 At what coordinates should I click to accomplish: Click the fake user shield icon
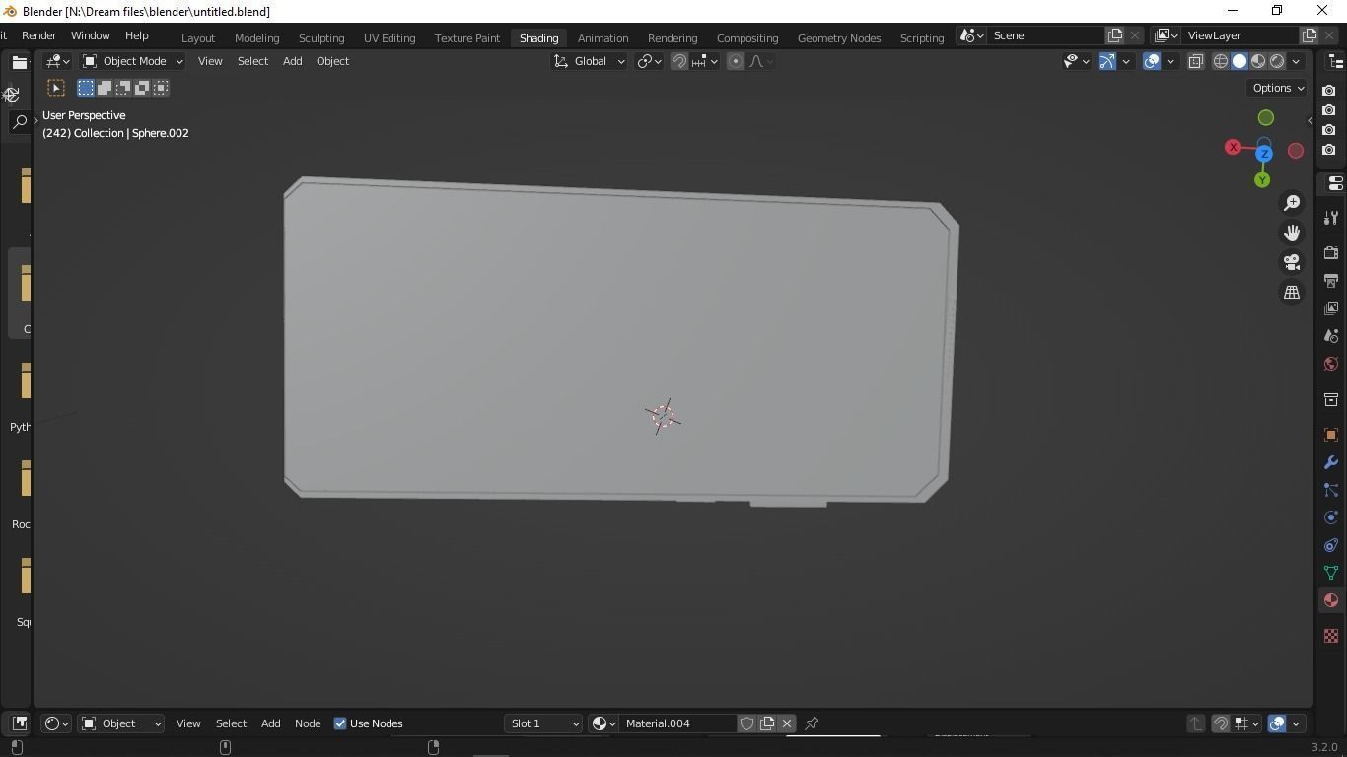[747, 723]
